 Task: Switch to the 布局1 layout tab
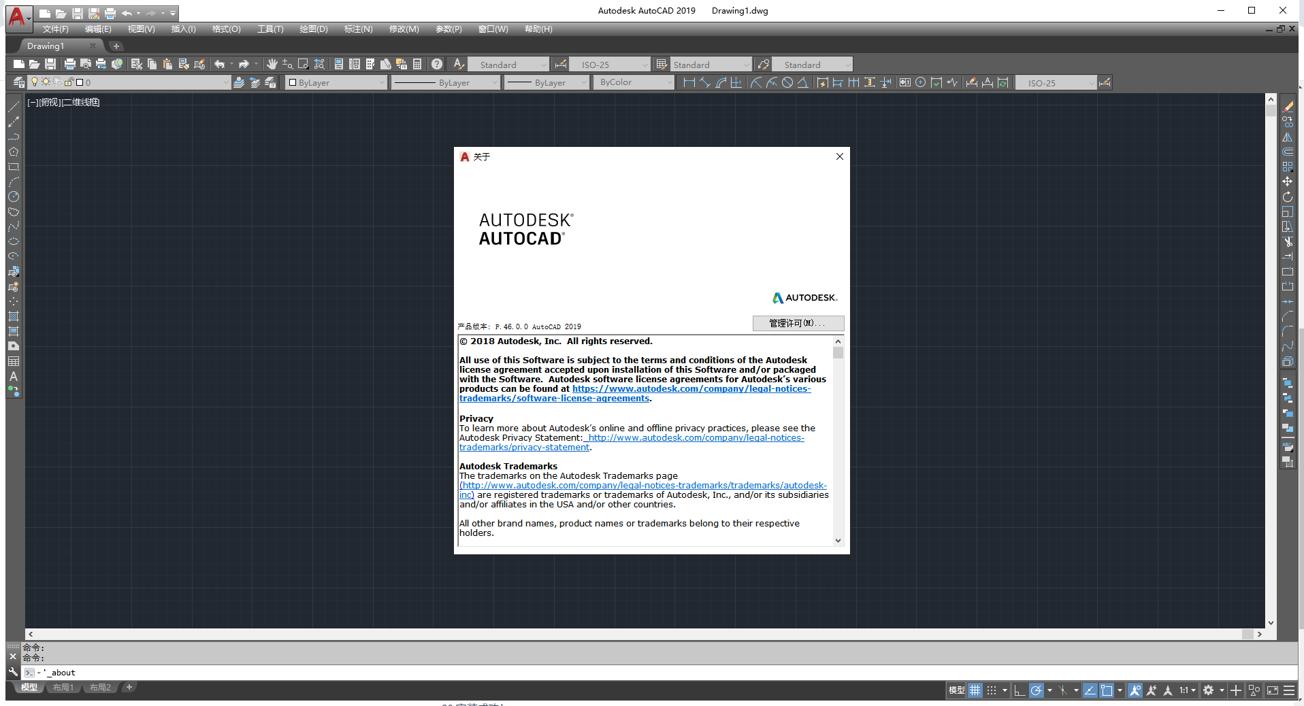(63, 688)
